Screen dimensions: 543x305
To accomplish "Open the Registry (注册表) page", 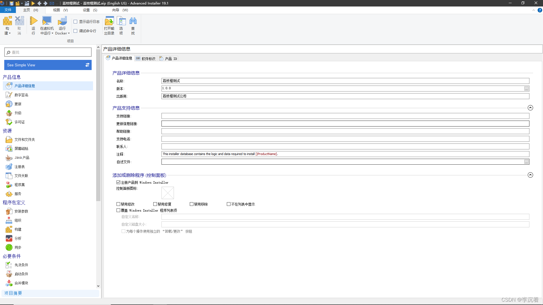I will pos(20,167).
